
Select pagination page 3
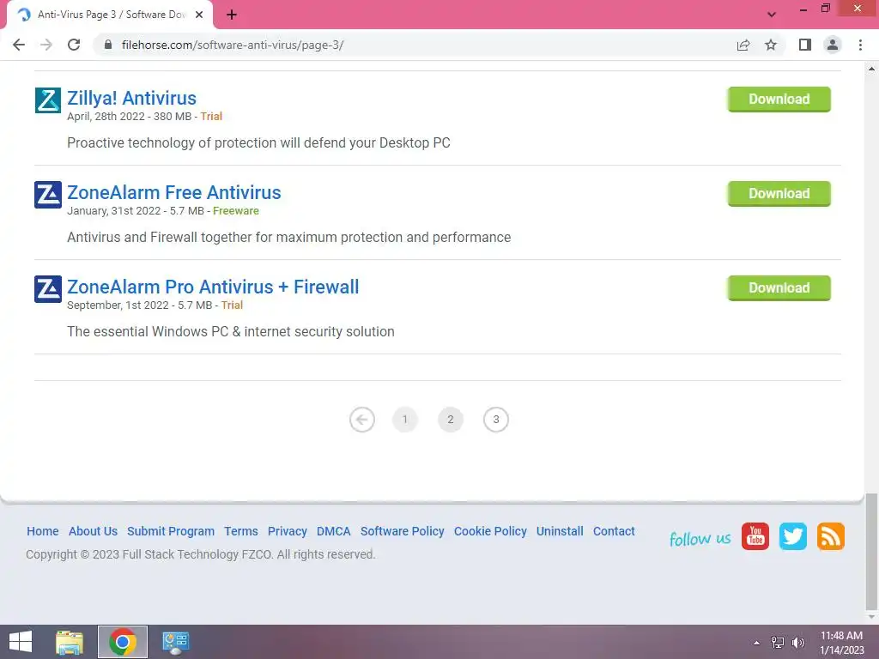(x=495, y=420)
